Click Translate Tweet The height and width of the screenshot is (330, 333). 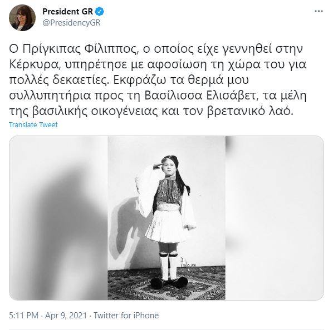point(33,125)
